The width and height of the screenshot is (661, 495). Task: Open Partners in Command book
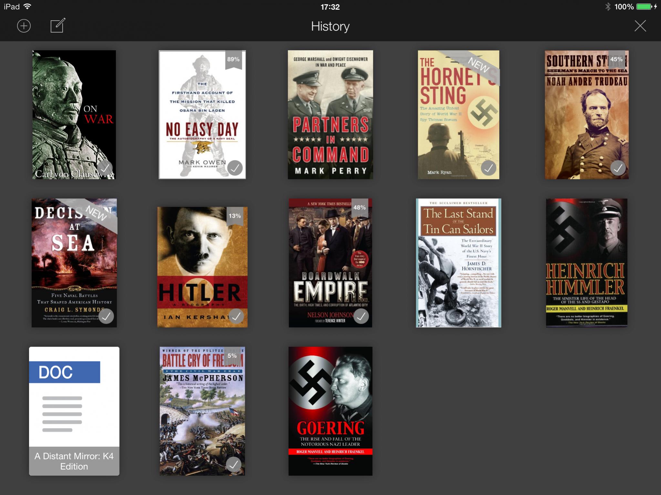coord(330,114)
